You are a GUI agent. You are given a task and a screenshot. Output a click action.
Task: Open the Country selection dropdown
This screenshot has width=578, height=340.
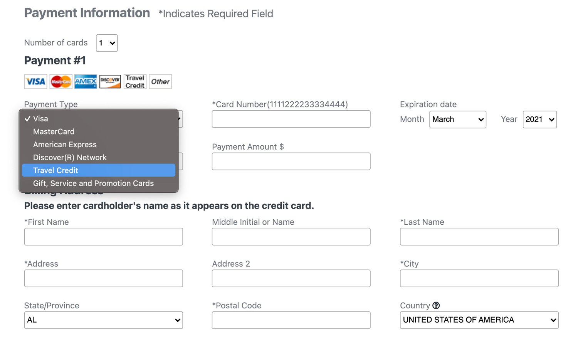click(x=479, y=320)
